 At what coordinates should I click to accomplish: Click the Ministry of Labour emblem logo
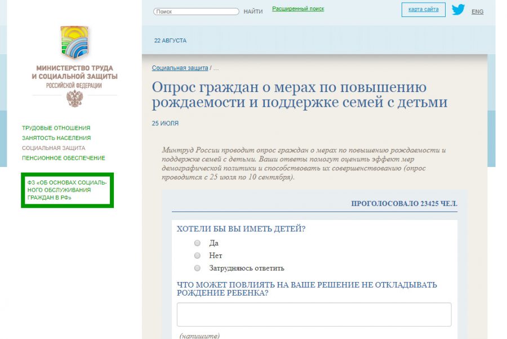tap(74, 42)
